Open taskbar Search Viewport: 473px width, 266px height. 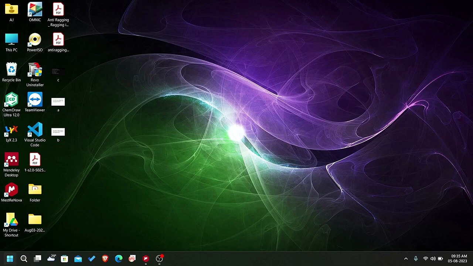point(24,259)
